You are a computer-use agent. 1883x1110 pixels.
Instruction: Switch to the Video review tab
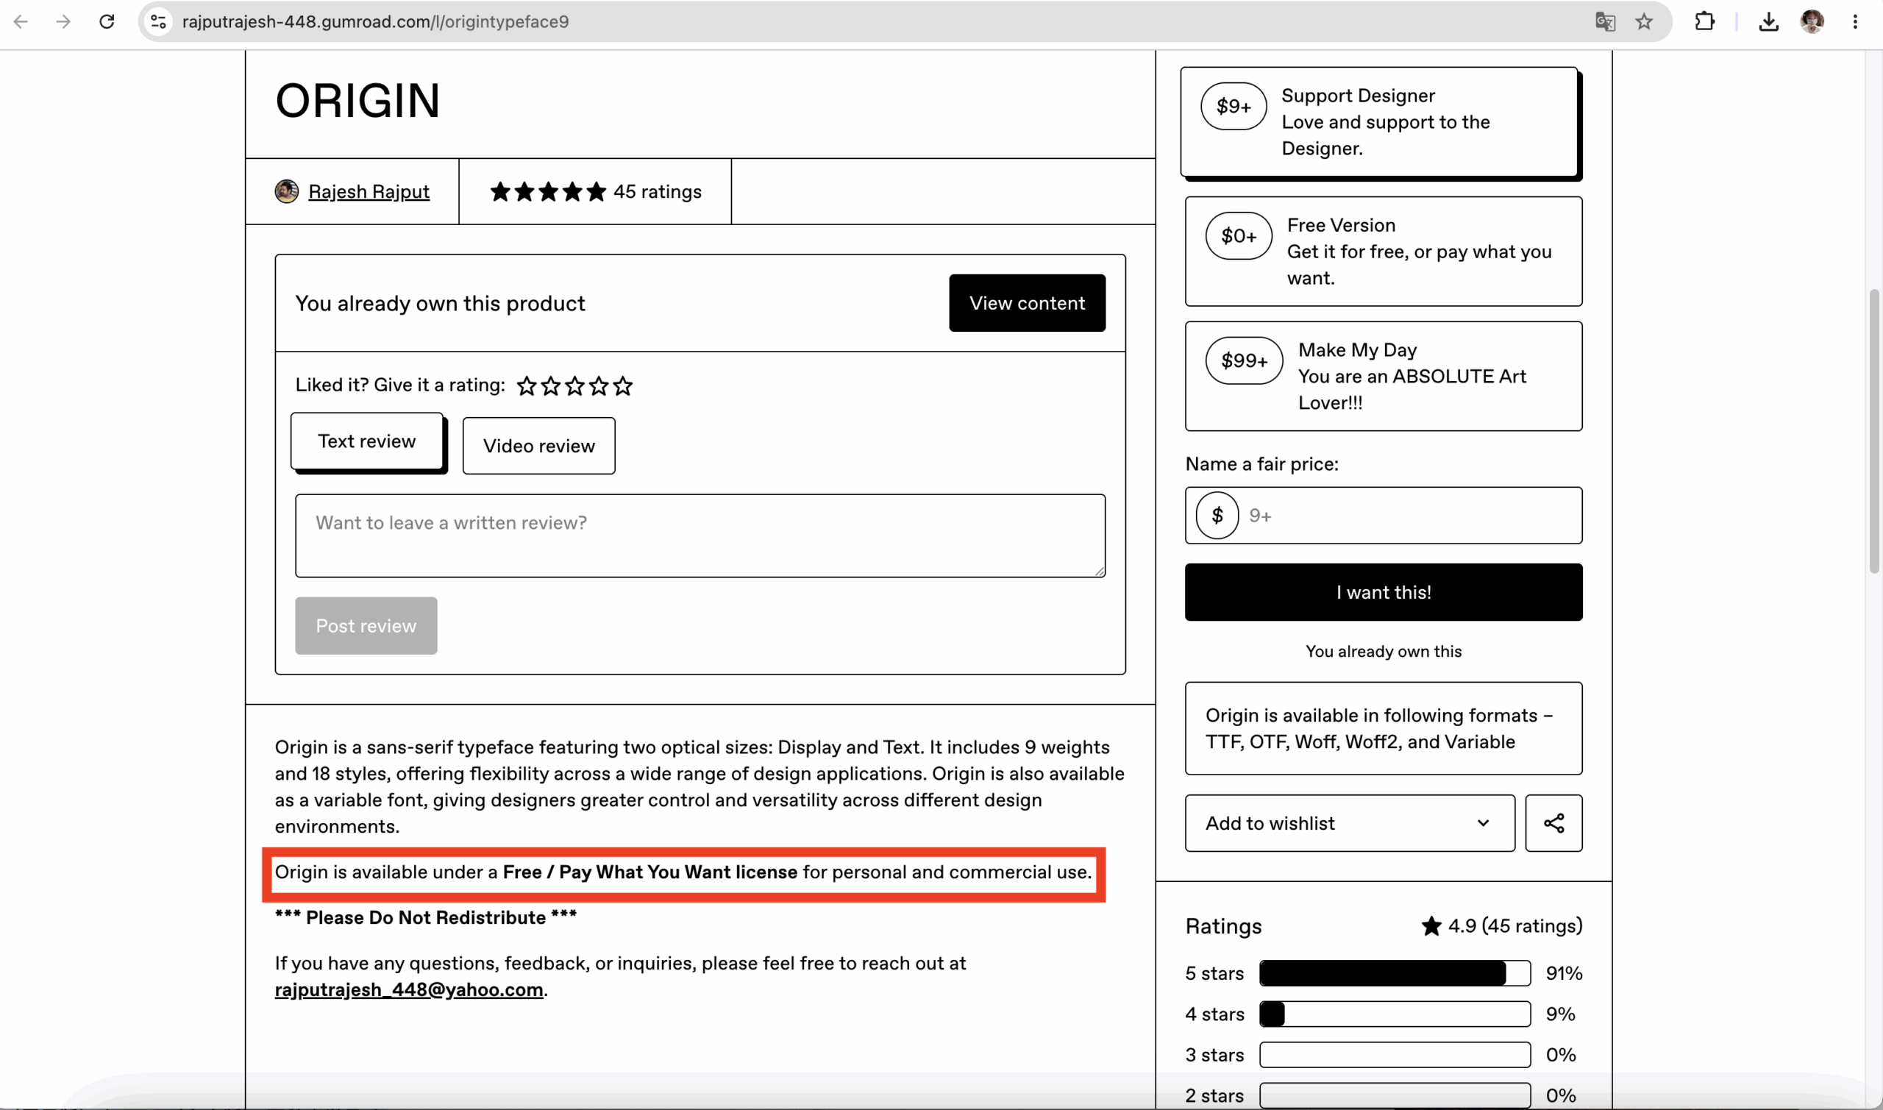coord(539,446)
